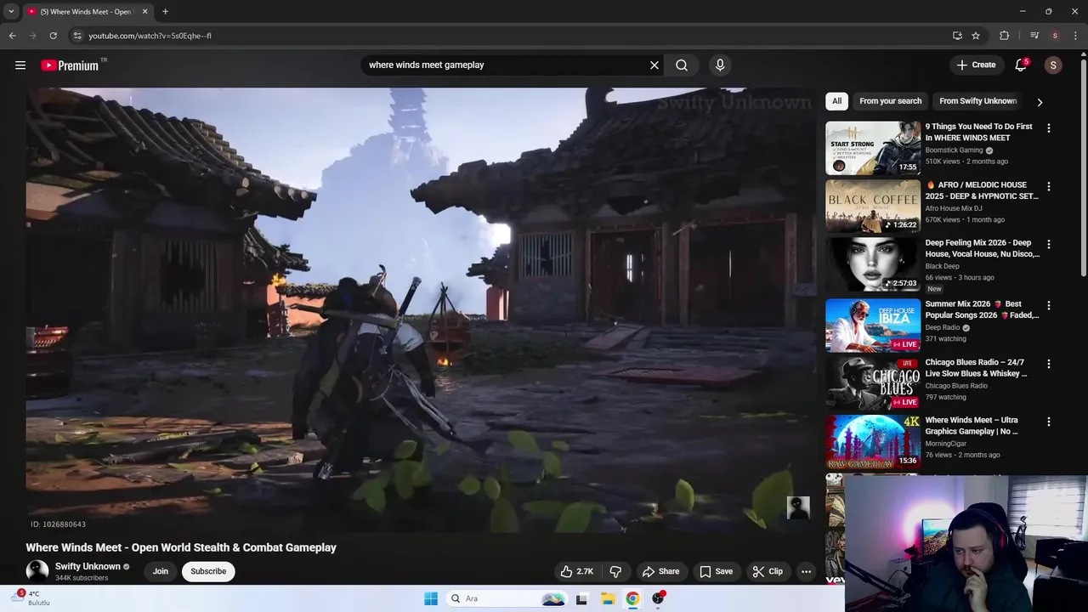
Task: Click the install app icon in address bar
Action: (957, 36)
